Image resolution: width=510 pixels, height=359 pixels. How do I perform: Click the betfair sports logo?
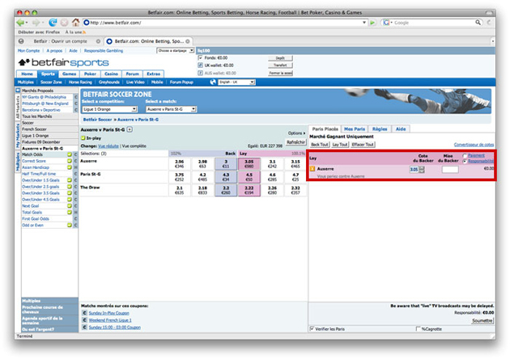point(63,62)
